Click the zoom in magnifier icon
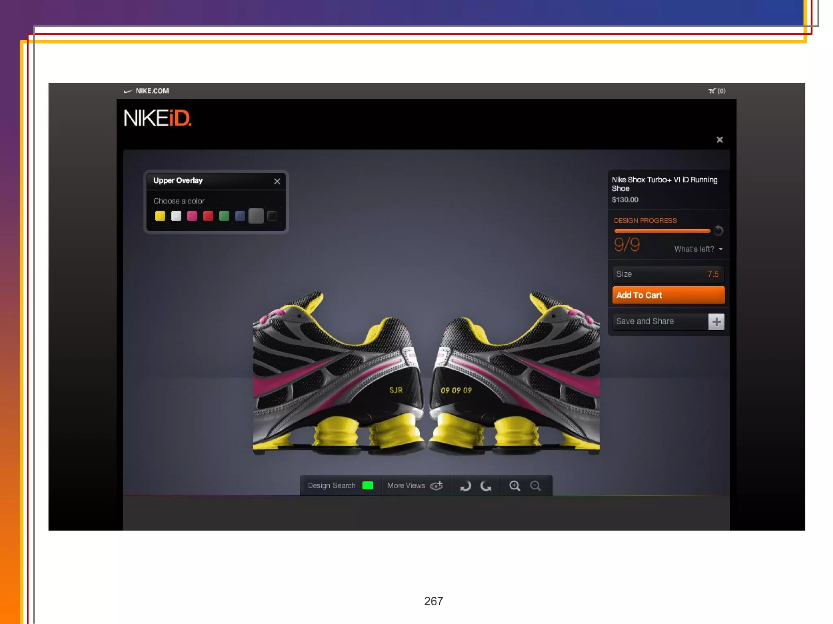The image size is (833, 624). [x=515, y=485]
